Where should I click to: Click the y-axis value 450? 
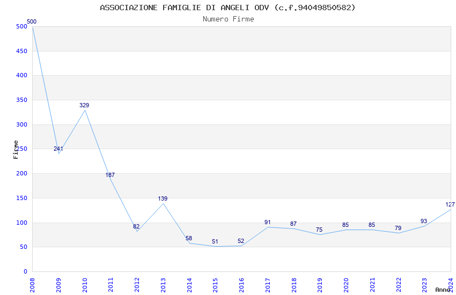[22, 51]
